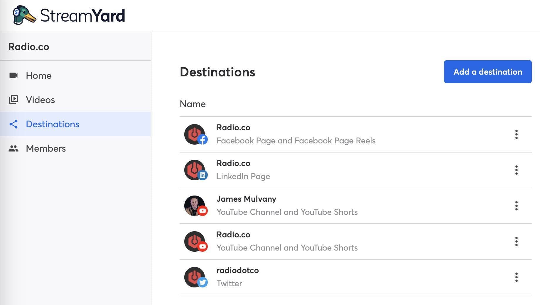Open the options menu for the Facebook Page destination

[516, 134]
